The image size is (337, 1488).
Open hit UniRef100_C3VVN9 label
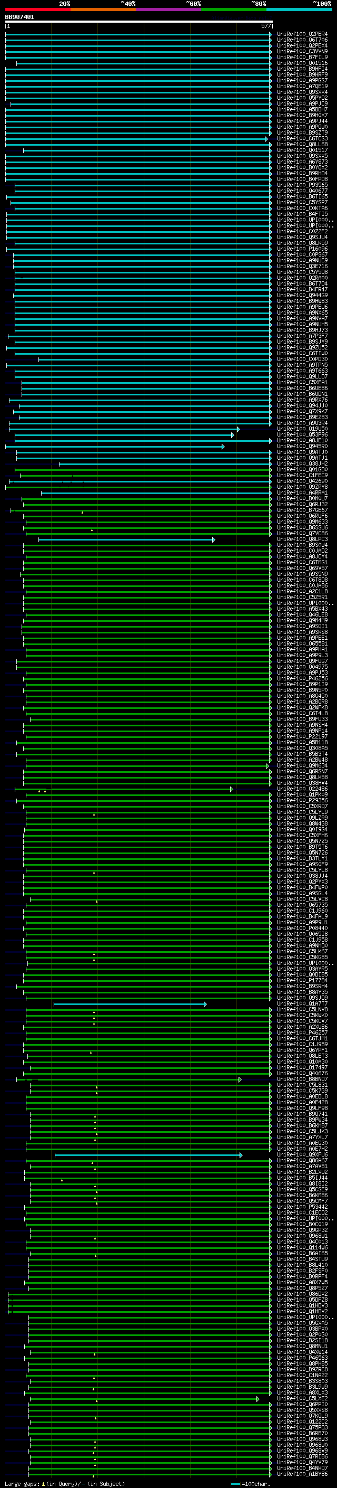[302, 51]
